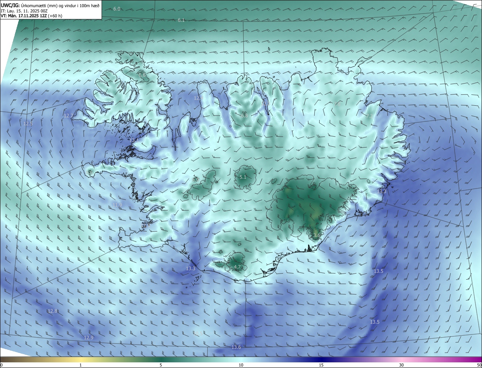
Task: Click the '12.7' value label
Action: [x=68, y=116]
